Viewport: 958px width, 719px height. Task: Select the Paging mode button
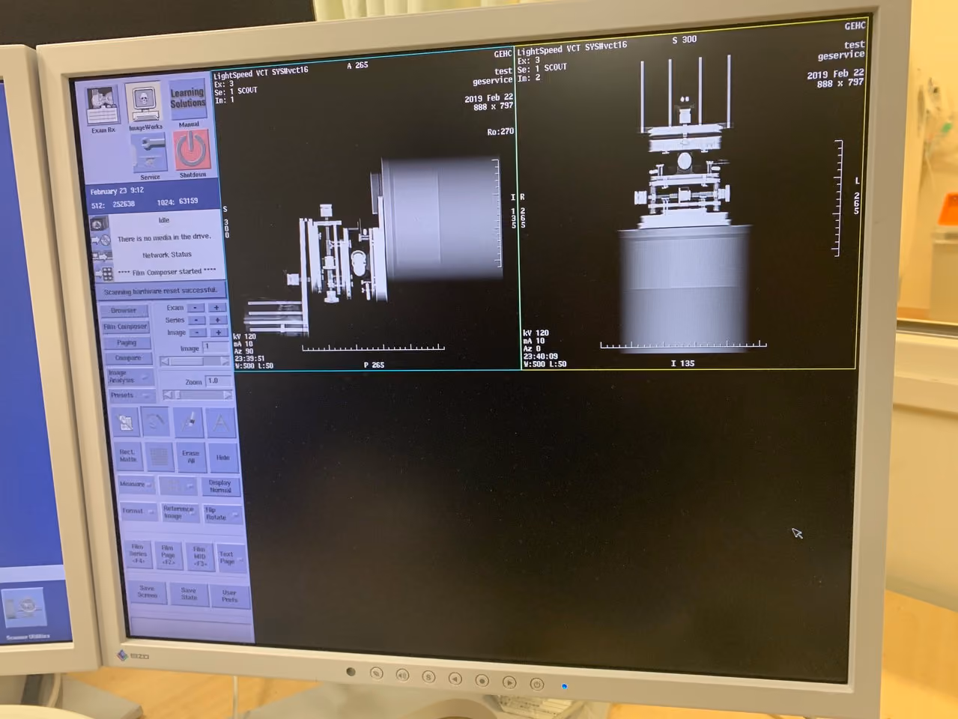(x=127, y=342)
